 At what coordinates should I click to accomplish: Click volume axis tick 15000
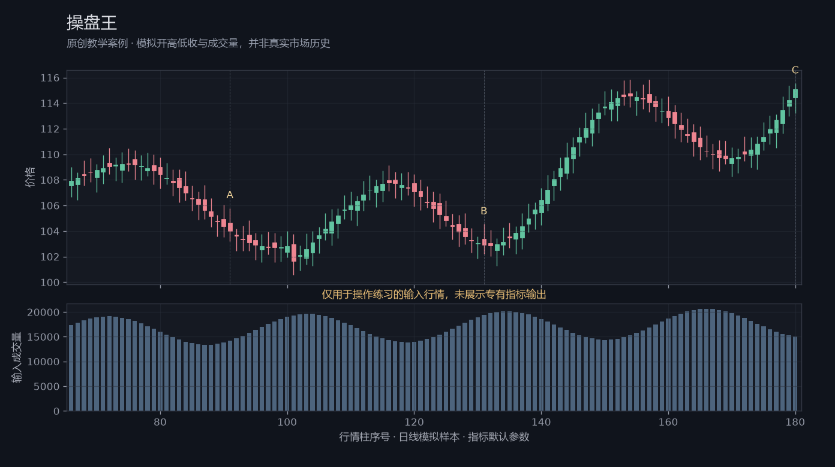click(44, 337)
